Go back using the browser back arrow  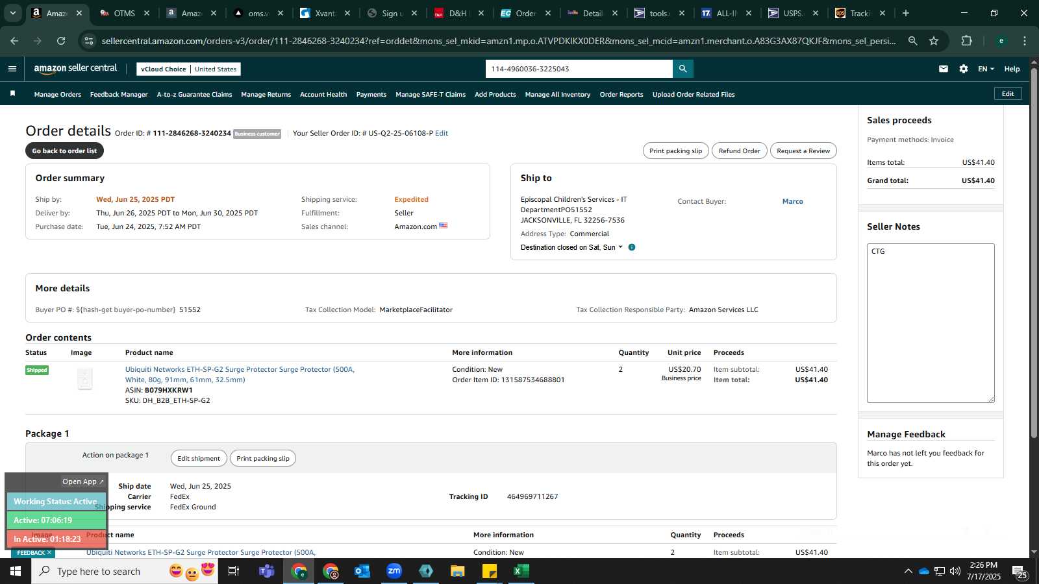(x=14, y=41)
